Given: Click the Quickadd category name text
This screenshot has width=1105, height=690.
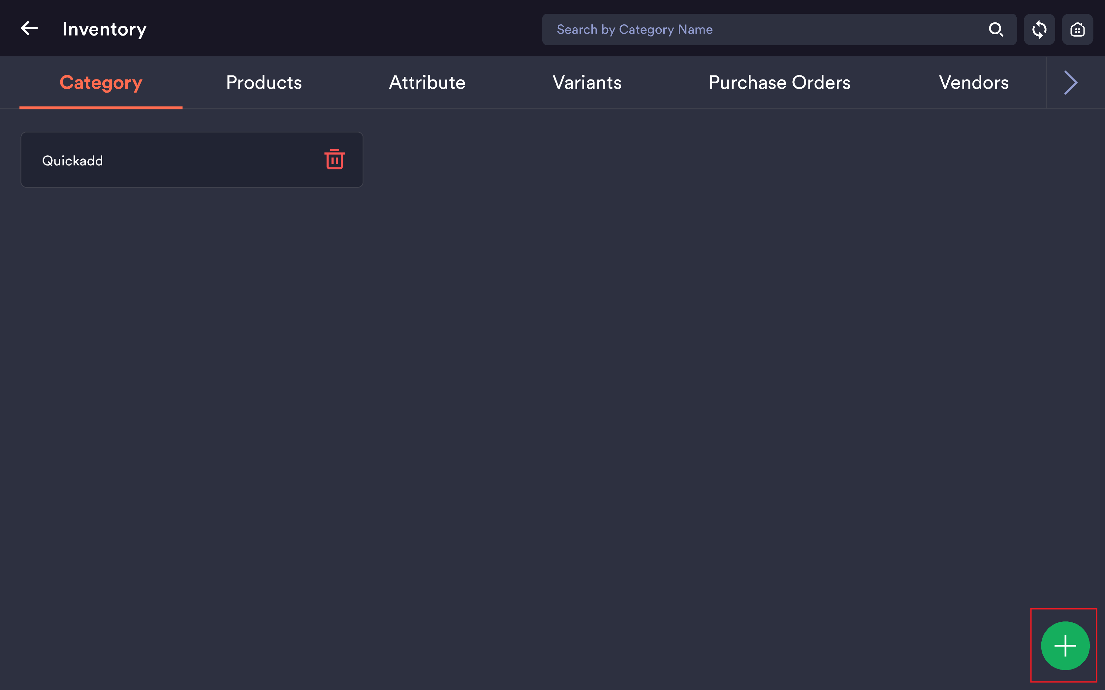Looking at the screenshot, I should tap(73, 160).
